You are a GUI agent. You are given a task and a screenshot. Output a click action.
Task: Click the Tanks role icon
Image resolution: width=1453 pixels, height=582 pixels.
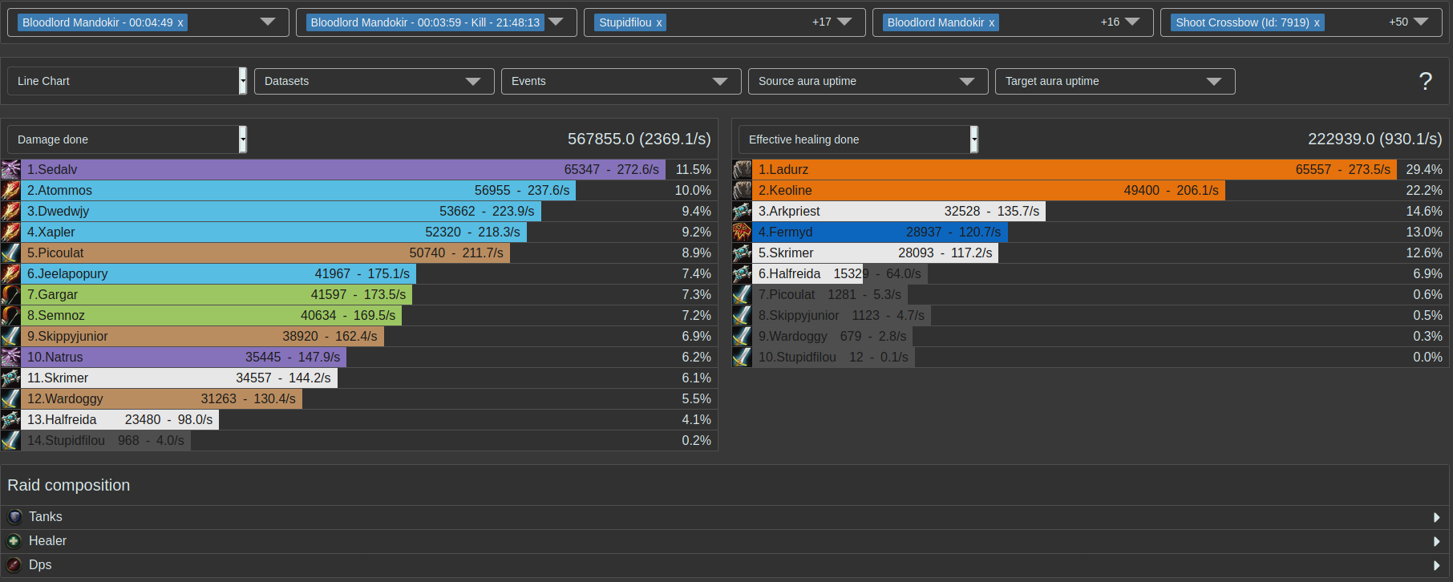[14, 517]
